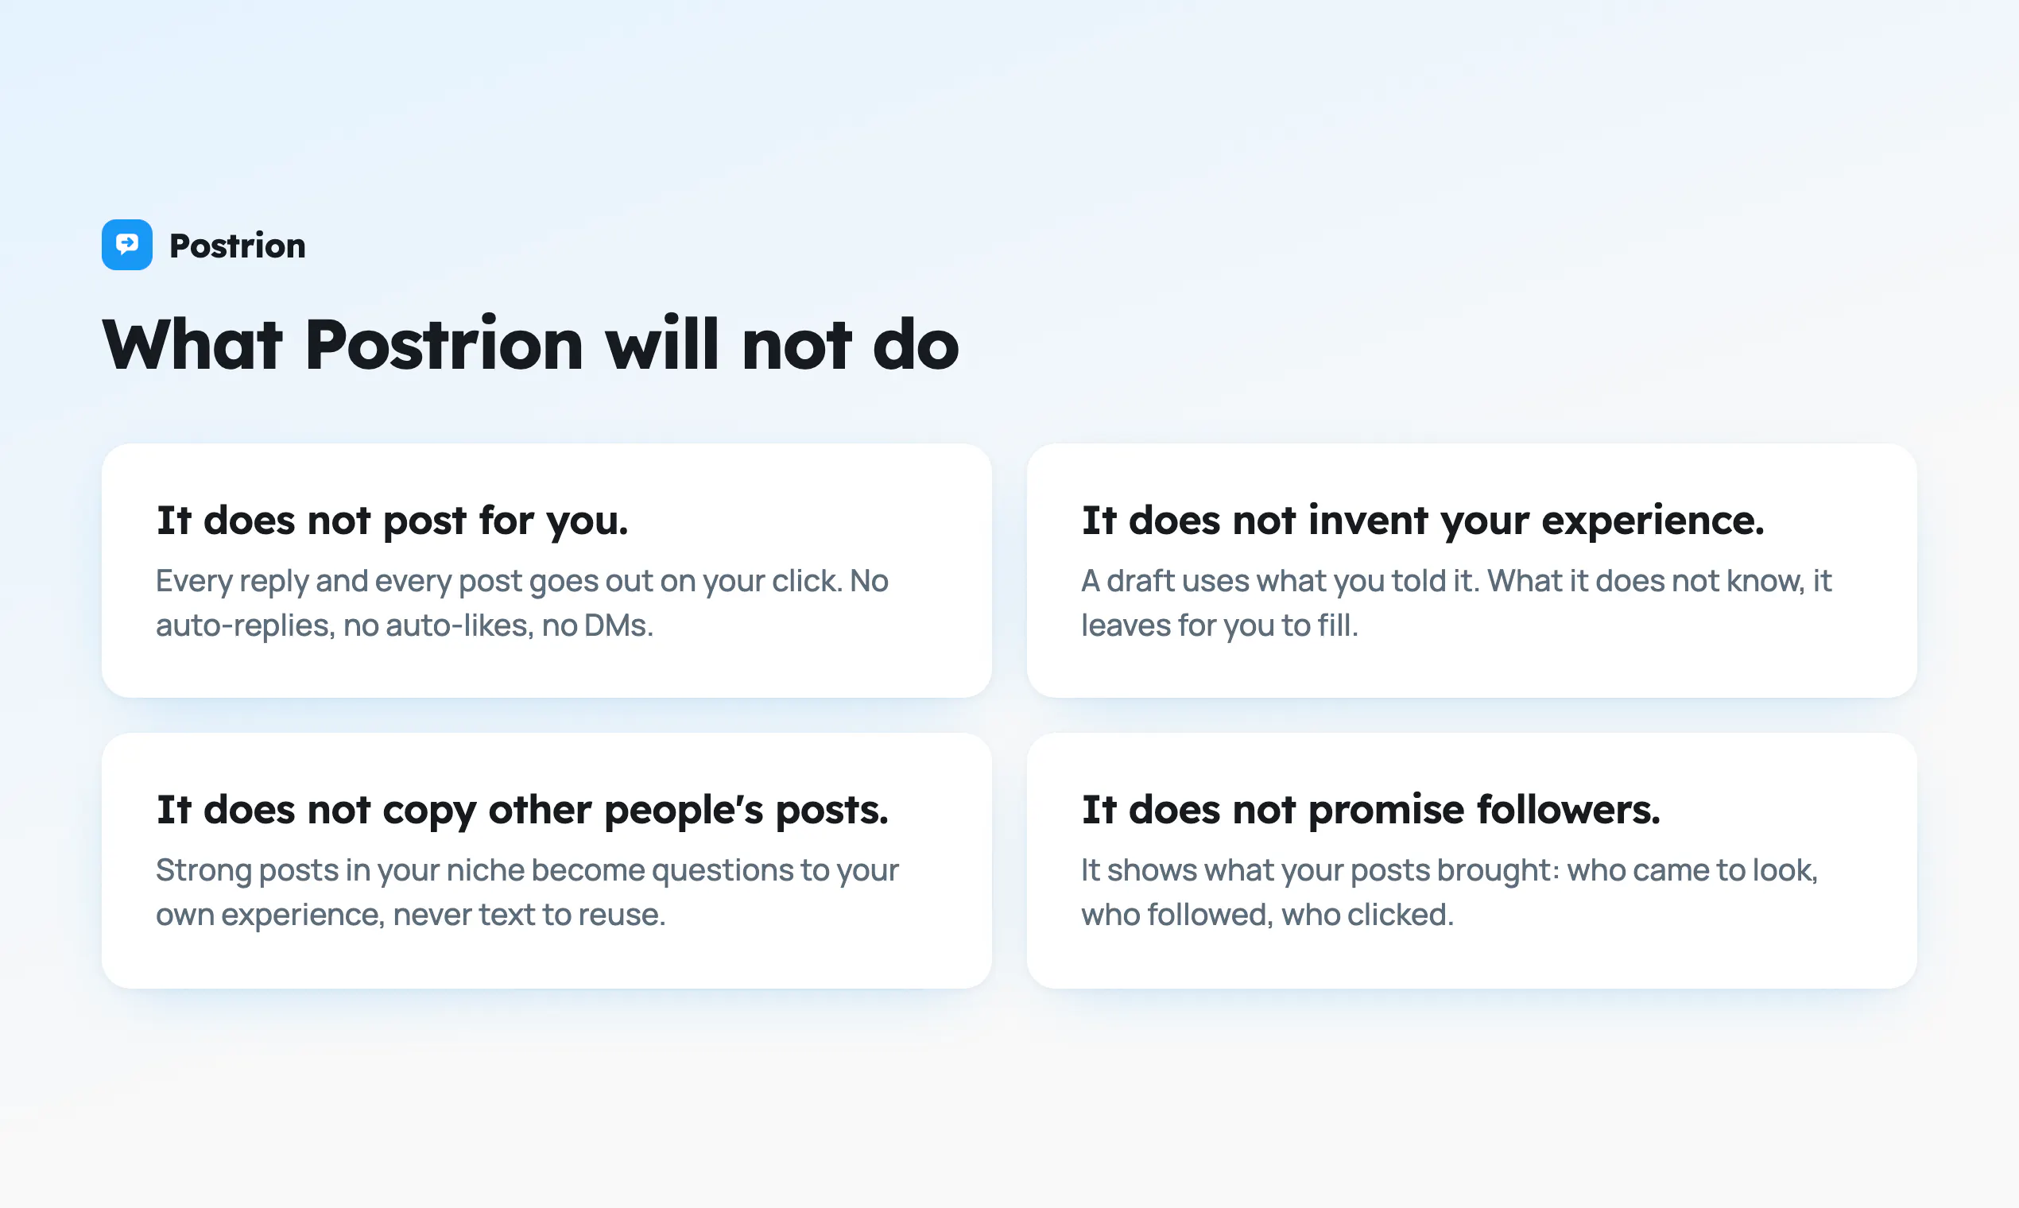Click the word 'Postrion' within the main headline
This screenshot has height=1208, width=2019.
(x=444, y=344)
